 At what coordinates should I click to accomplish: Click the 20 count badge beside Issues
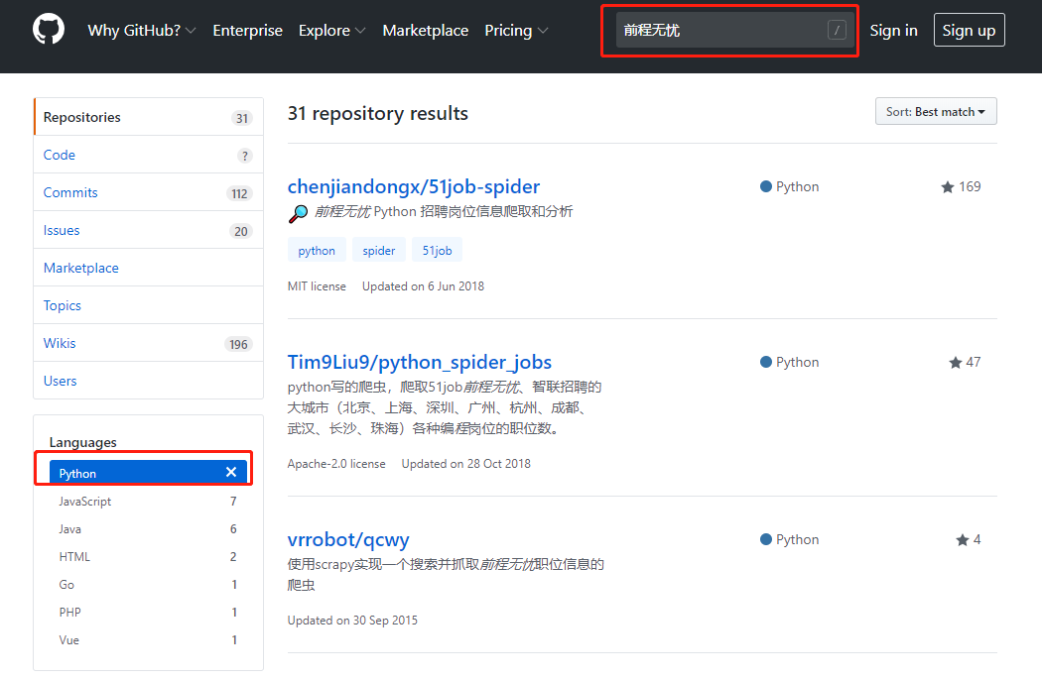pos(240,231)
